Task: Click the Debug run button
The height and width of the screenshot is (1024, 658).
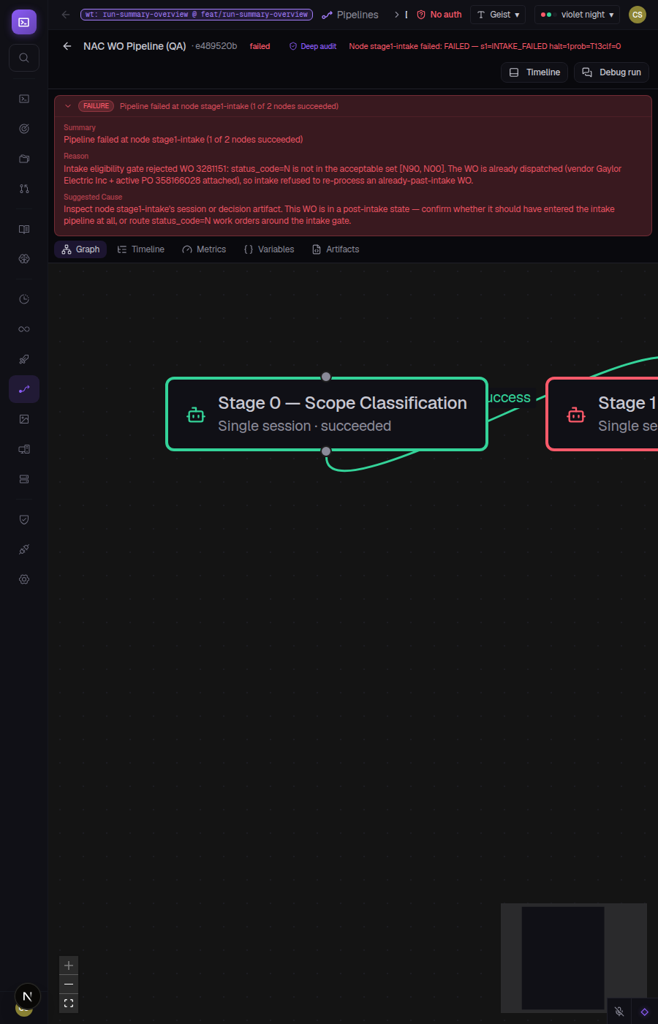Action: point(612,72)
